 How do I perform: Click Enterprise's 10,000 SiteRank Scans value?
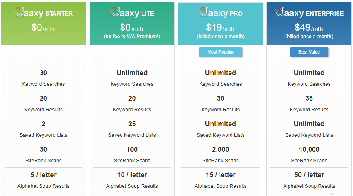[x=309, y=149]
